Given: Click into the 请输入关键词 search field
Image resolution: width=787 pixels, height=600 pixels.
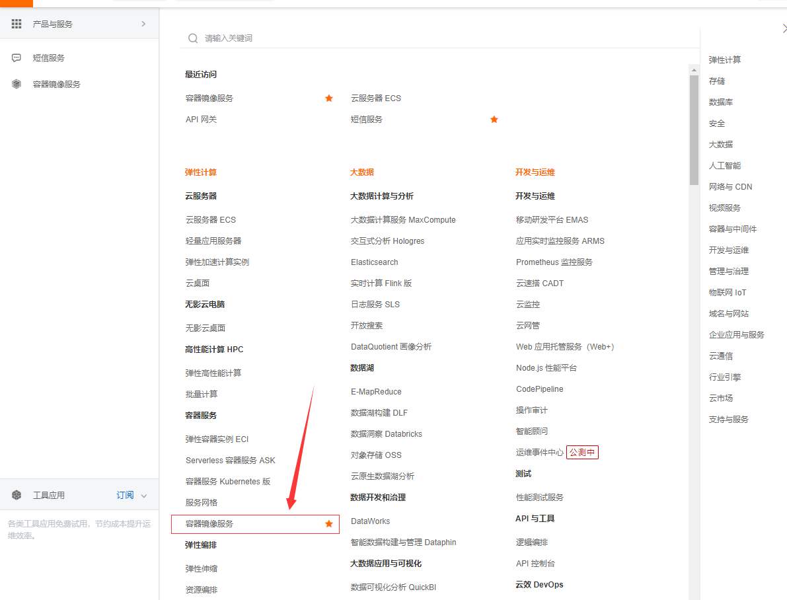Looking at the screenshot, I should tap(439, 38).
